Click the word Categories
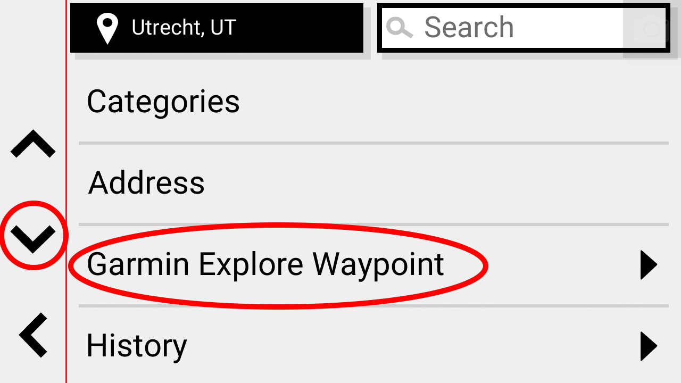681x383 pixels. 163,102
